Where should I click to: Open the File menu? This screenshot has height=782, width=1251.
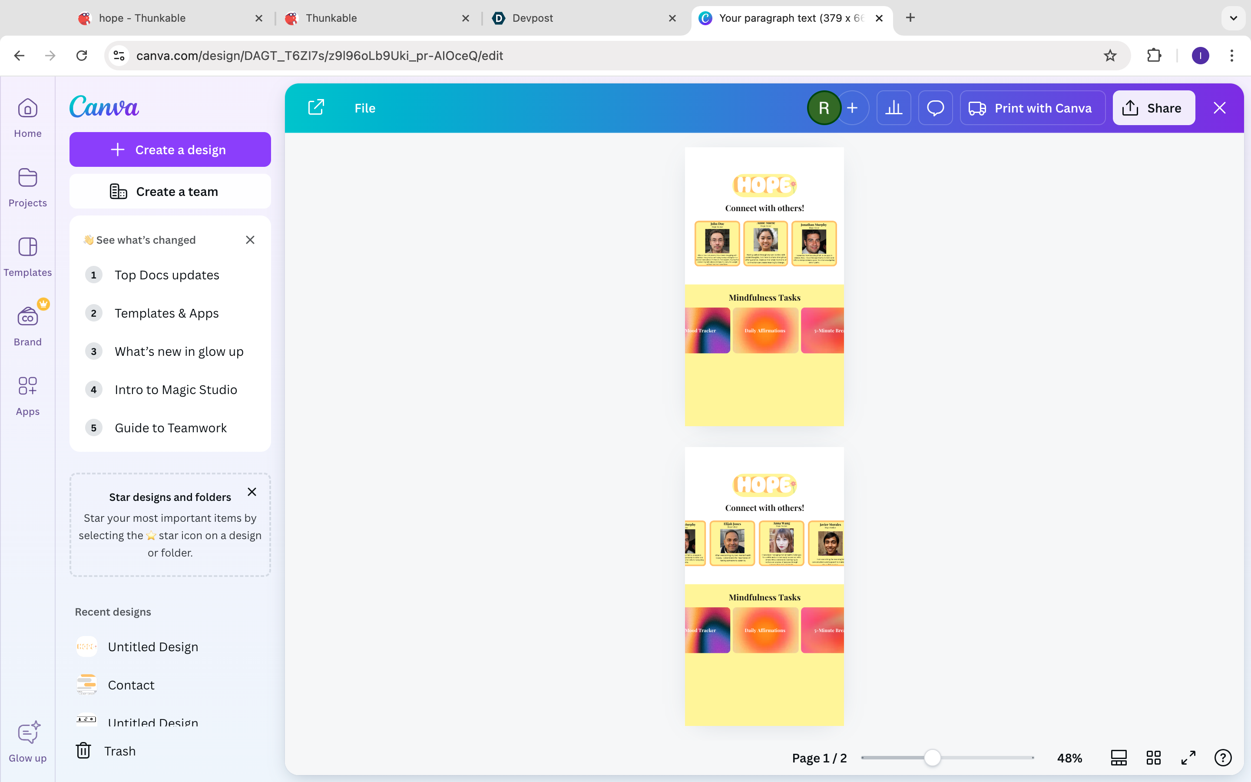pos(364,108)
